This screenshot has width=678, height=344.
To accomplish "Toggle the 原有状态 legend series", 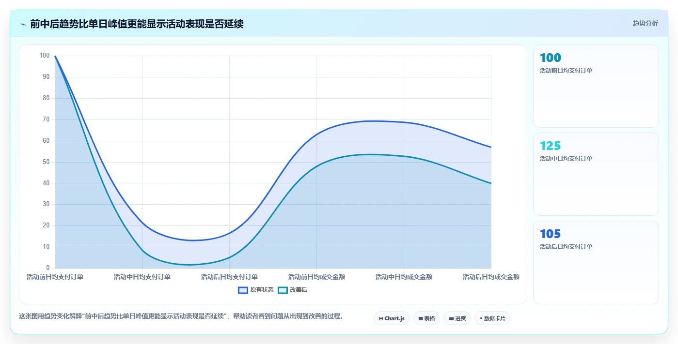I will coord(256,290).
